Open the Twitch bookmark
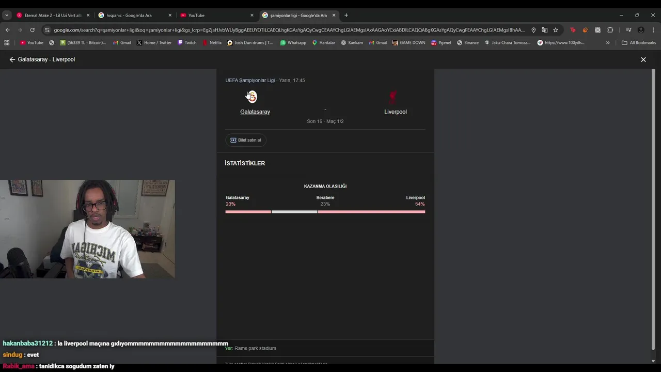The width and height of the screenshot is (661, 372). (x=187, y=43)
